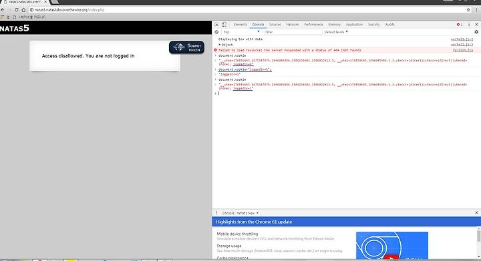Clear the console log

[x=216, y=32]
